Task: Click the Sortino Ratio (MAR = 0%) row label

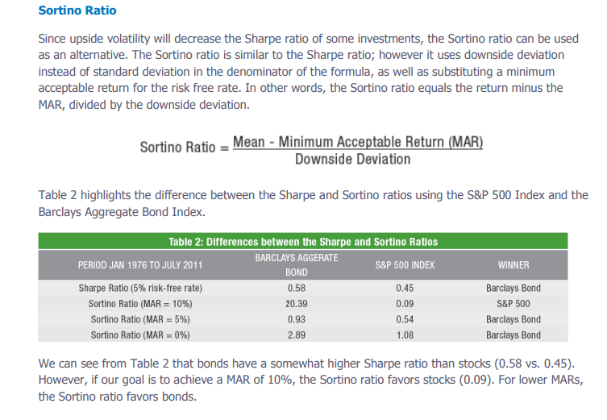Action: pyautogui.click(x=140, y=335)
